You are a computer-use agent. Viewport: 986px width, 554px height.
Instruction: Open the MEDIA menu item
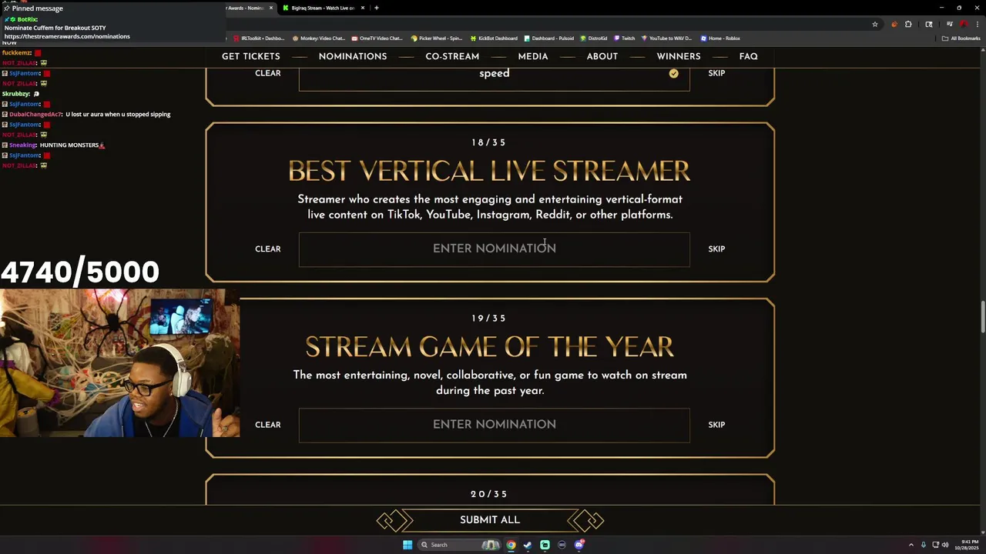coord(533,56)
